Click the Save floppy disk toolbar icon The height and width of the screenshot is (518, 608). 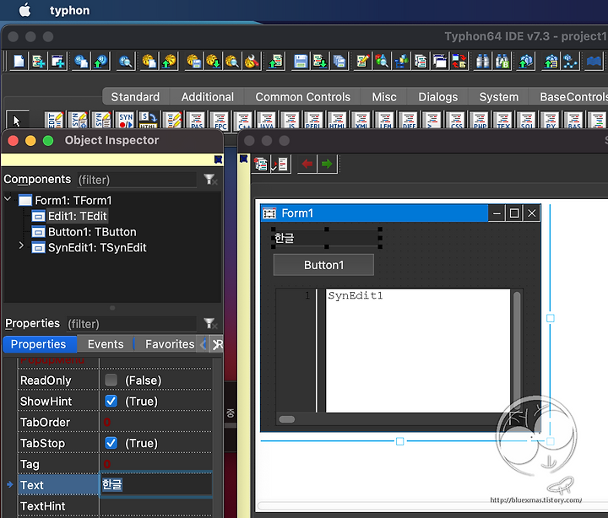tap(300, 62)
